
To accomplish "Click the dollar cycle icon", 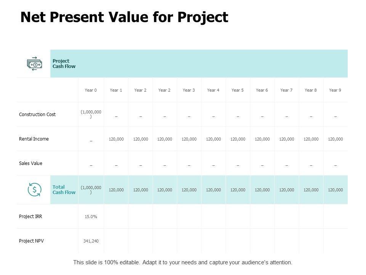I will coord(35,190).
